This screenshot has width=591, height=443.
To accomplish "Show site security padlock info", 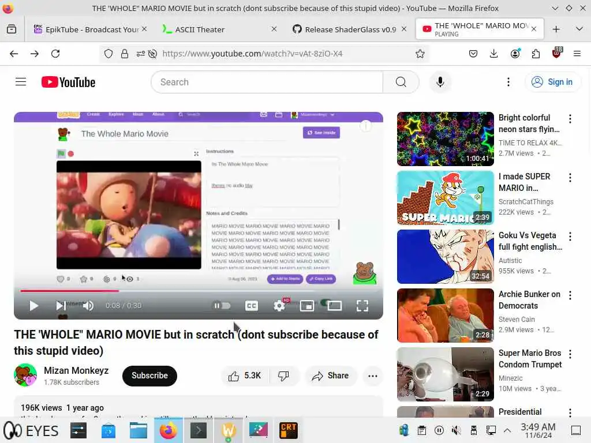I will click(x=125, y=54).
